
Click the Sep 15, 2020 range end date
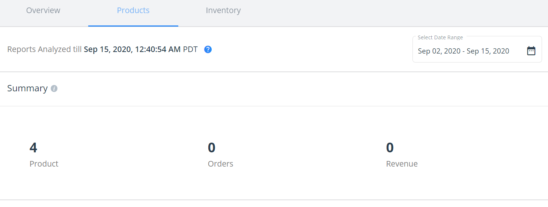point(488,51)
